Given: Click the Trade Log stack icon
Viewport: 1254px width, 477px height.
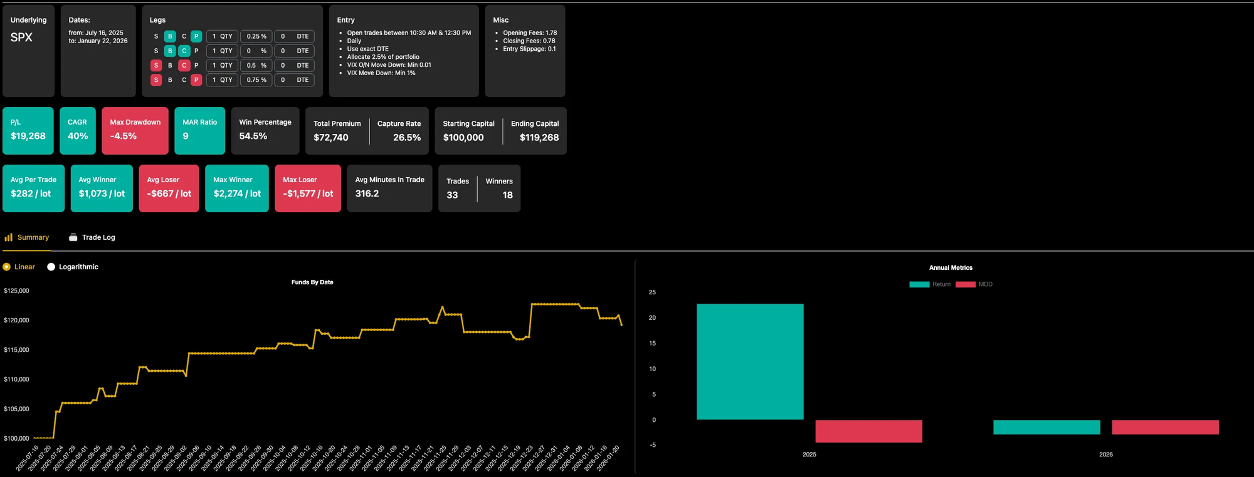Looking at the screenshot, I should click(73, 237).
